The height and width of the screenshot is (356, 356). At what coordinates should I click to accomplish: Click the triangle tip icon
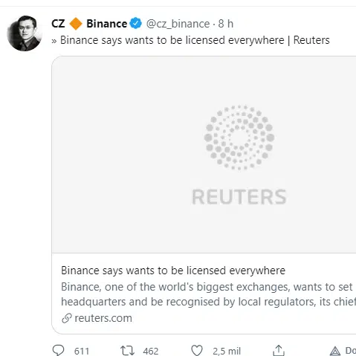(335, 351)
